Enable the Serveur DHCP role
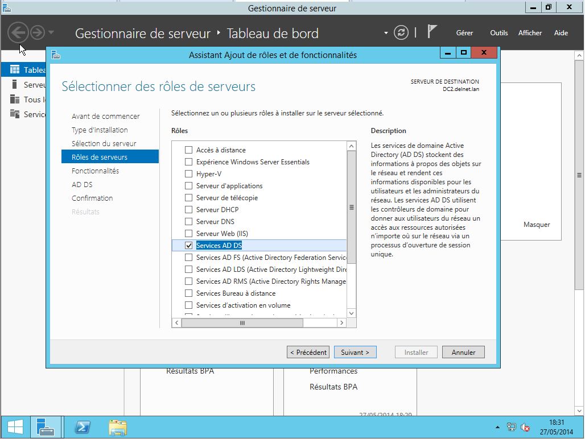Screen dimensions: 585x439 click(189, 209)
